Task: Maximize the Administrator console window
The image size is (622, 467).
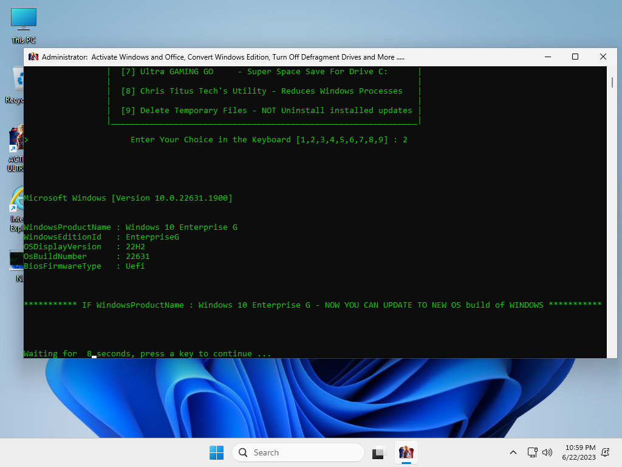Action: 575,57
